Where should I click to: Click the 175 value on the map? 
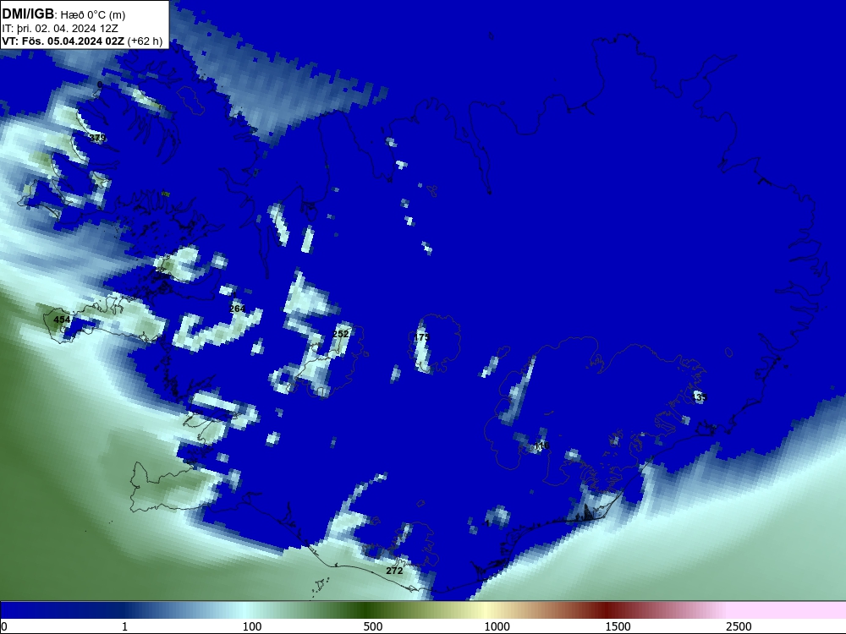pos(421,337)
